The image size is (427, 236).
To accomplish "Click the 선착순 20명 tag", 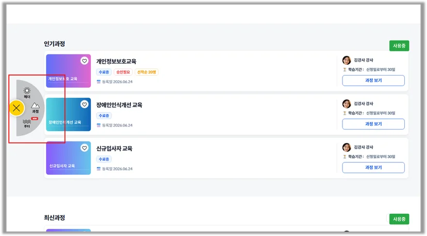I will (146, 72).
